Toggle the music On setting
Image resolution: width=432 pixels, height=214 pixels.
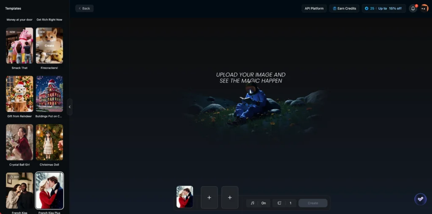263,203
